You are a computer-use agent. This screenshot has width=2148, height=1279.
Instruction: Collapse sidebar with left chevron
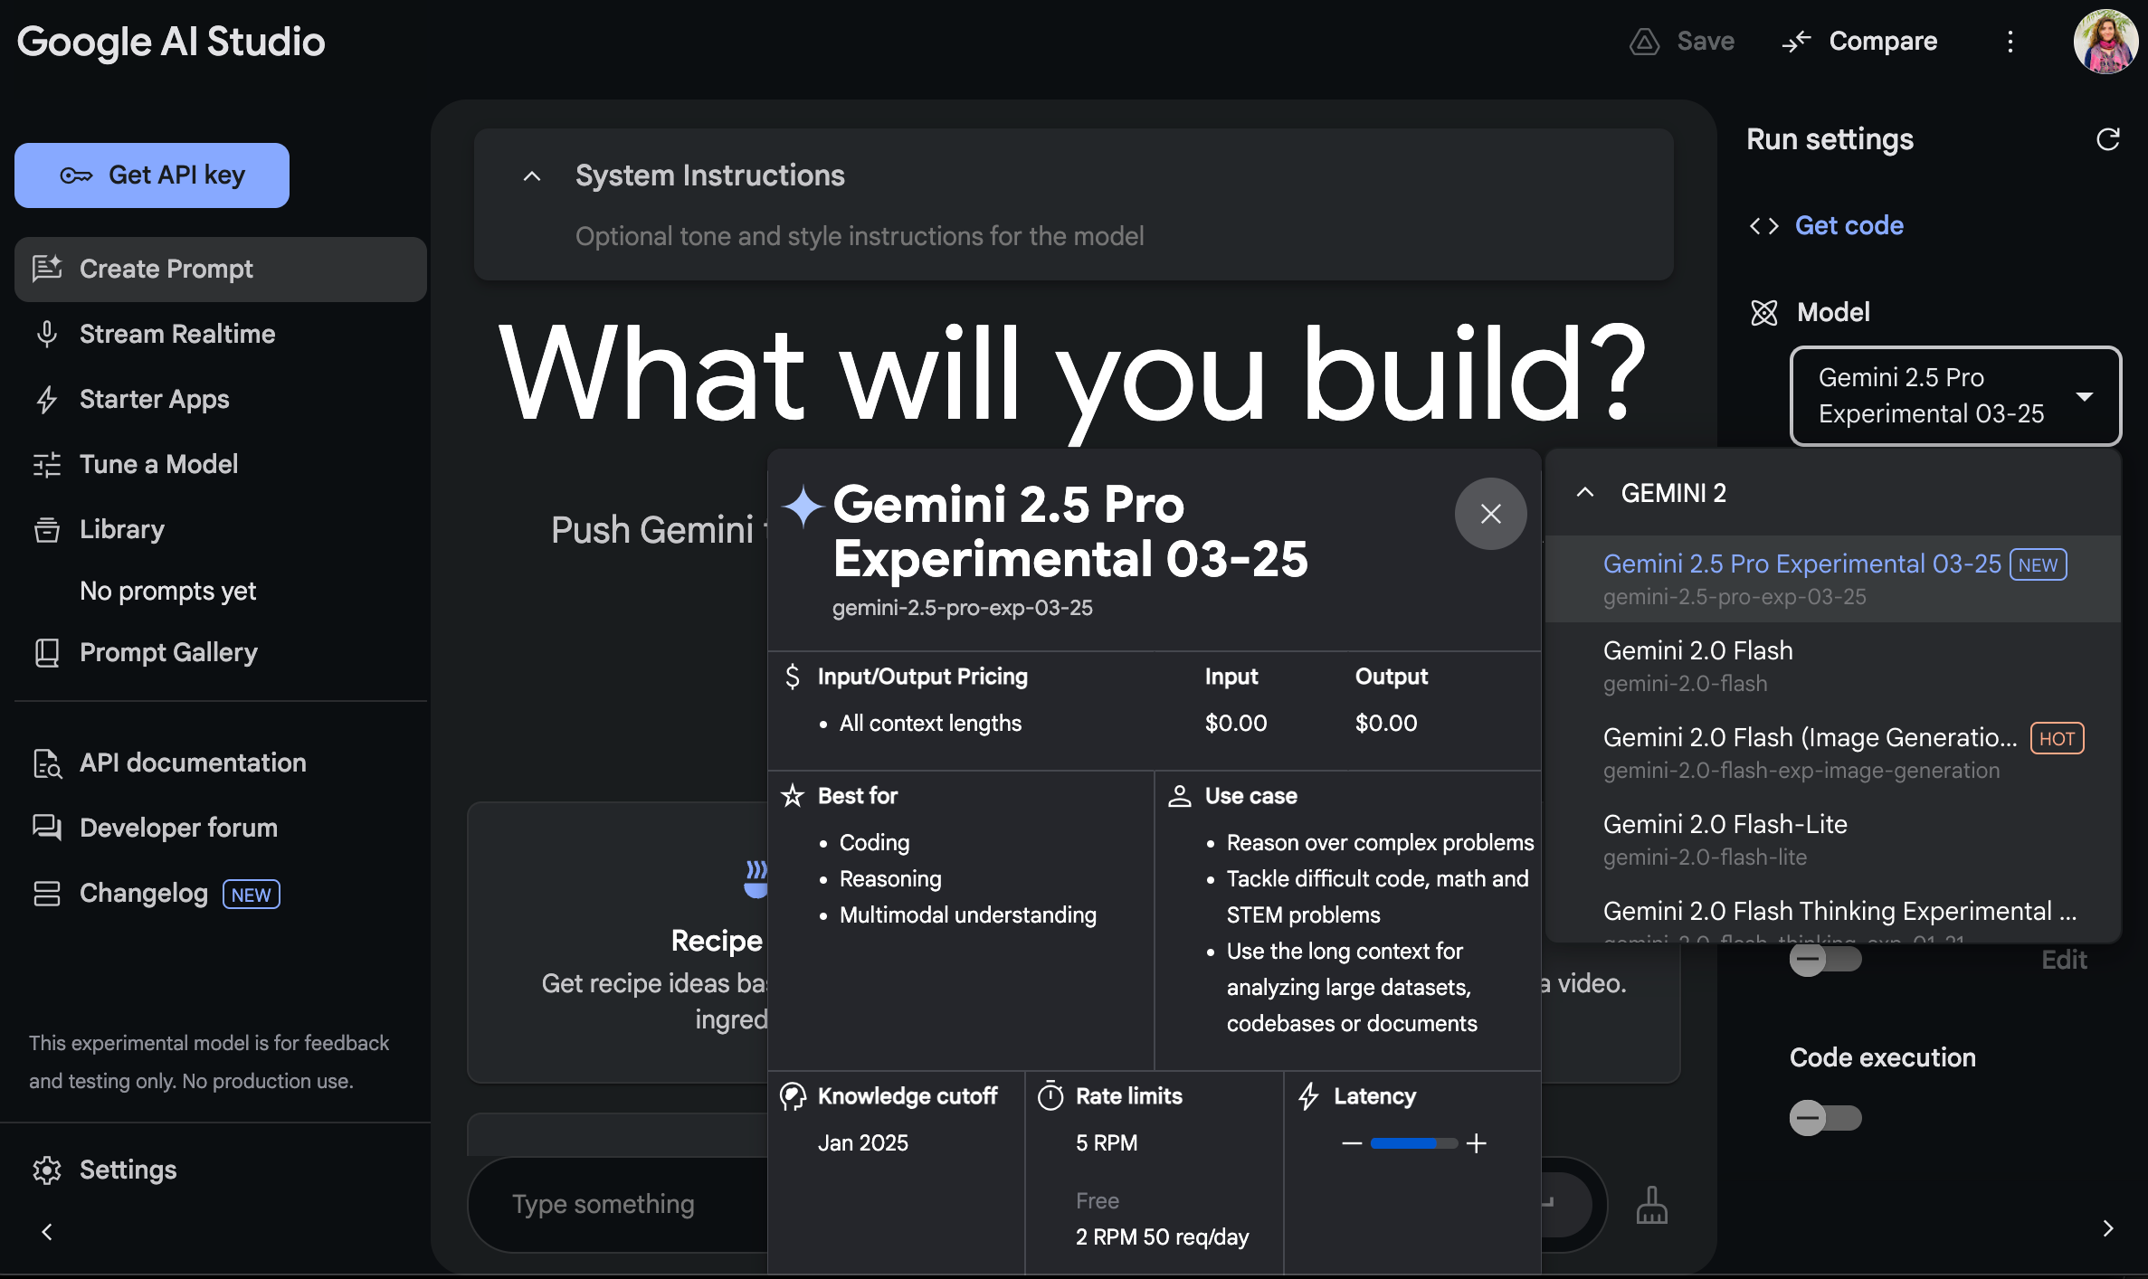point(47,1232)
